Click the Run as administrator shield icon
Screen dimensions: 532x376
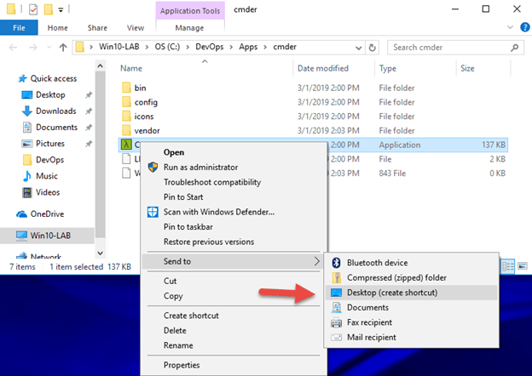(153, 167)
